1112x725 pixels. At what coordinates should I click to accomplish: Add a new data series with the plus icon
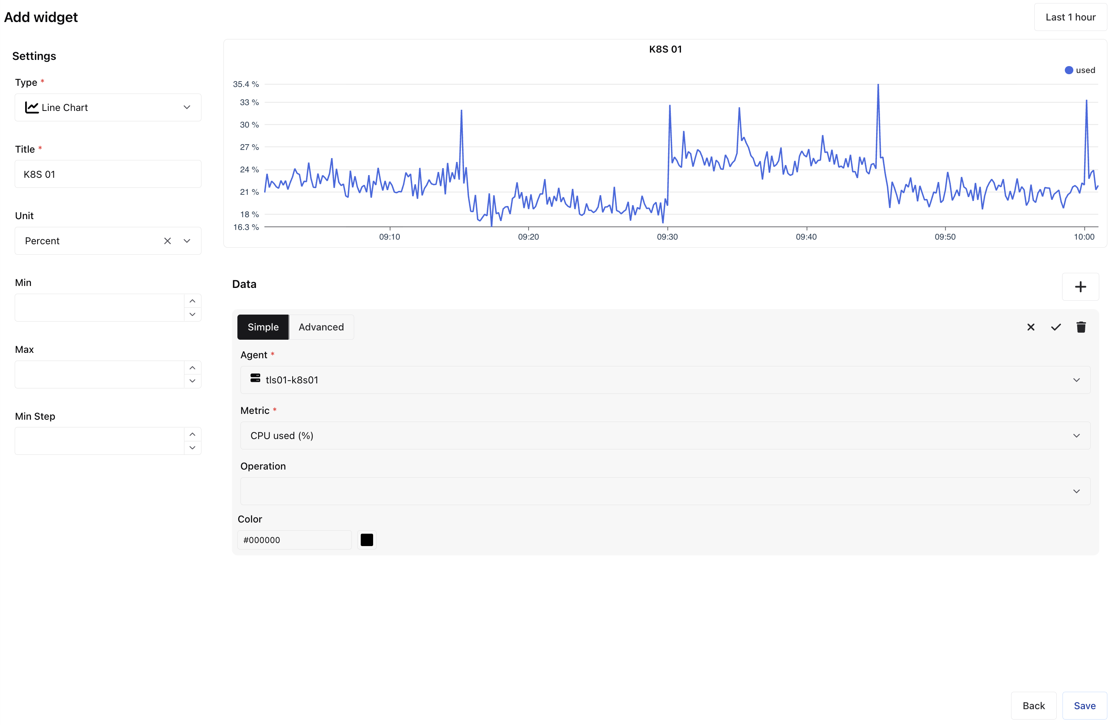[1081, 287]
